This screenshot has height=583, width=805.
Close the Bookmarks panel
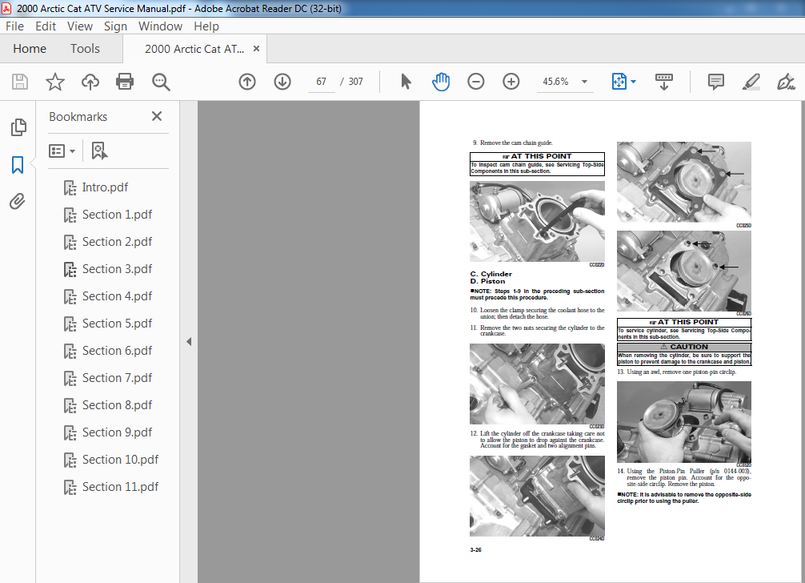(x=157, y=117)
